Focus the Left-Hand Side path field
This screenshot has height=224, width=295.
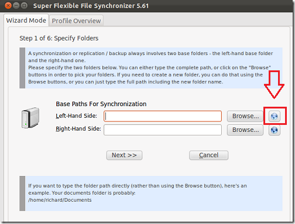click(163, 116)
